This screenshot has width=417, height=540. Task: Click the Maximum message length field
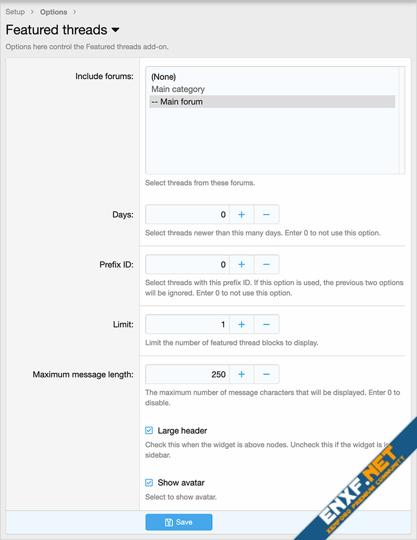[x=188, y=374]
